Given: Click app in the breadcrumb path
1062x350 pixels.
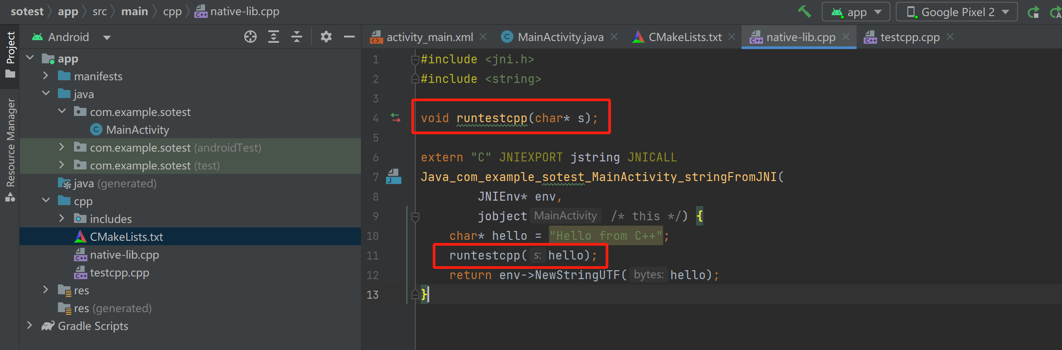Looking at the screenshot, I should pyautogui.click(x=68, y=11).
